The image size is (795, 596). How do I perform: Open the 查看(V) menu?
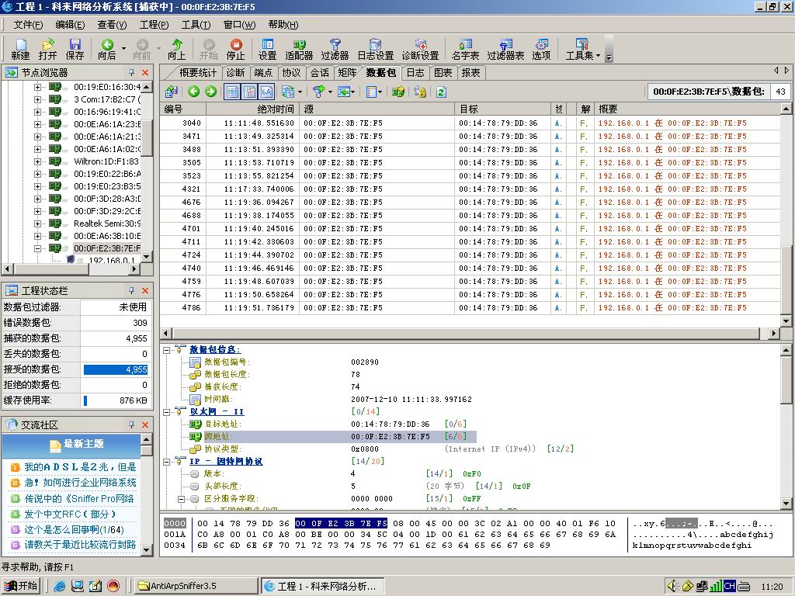(112, 25)
